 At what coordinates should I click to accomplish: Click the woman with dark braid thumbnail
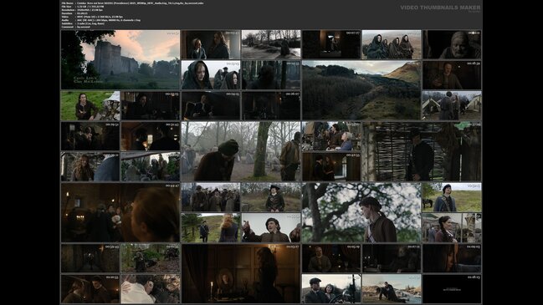click(x=452, y=227)
